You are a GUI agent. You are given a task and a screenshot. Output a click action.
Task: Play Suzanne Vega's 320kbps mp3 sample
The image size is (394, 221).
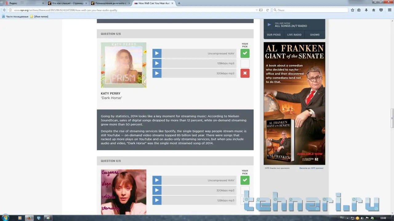tap(157, 190)
